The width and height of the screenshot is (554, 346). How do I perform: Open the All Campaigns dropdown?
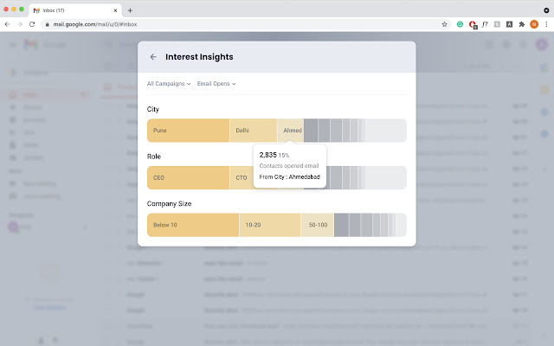click(x=169, y=84)
